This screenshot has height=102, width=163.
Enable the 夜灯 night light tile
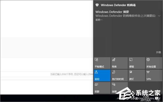click(137, 75)
